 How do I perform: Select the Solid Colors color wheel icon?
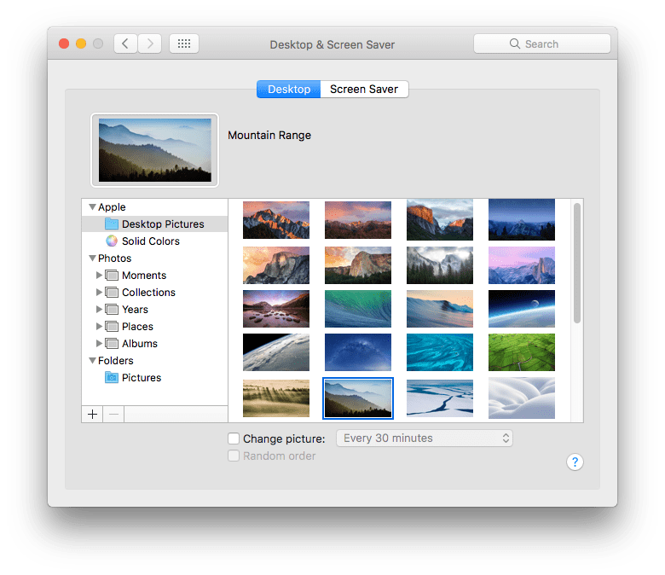111,241
